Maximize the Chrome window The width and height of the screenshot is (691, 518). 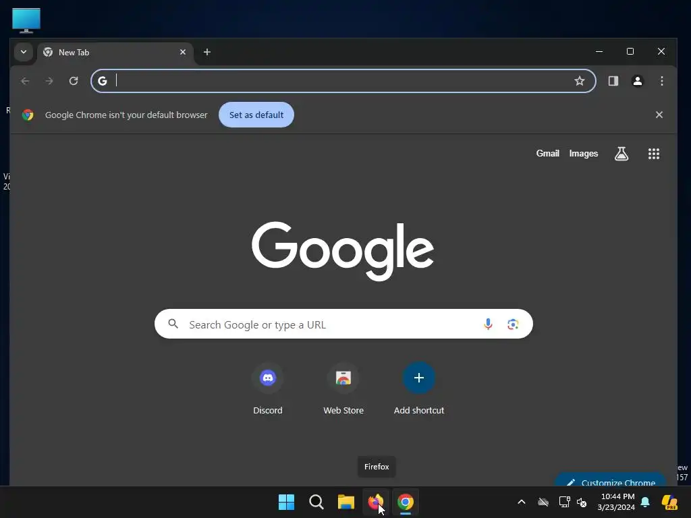tap(630, 51)
